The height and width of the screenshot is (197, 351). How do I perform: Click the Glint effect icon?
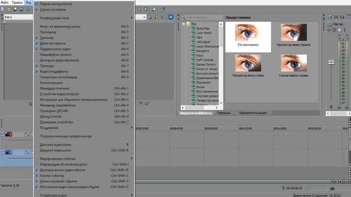[194, 37]
